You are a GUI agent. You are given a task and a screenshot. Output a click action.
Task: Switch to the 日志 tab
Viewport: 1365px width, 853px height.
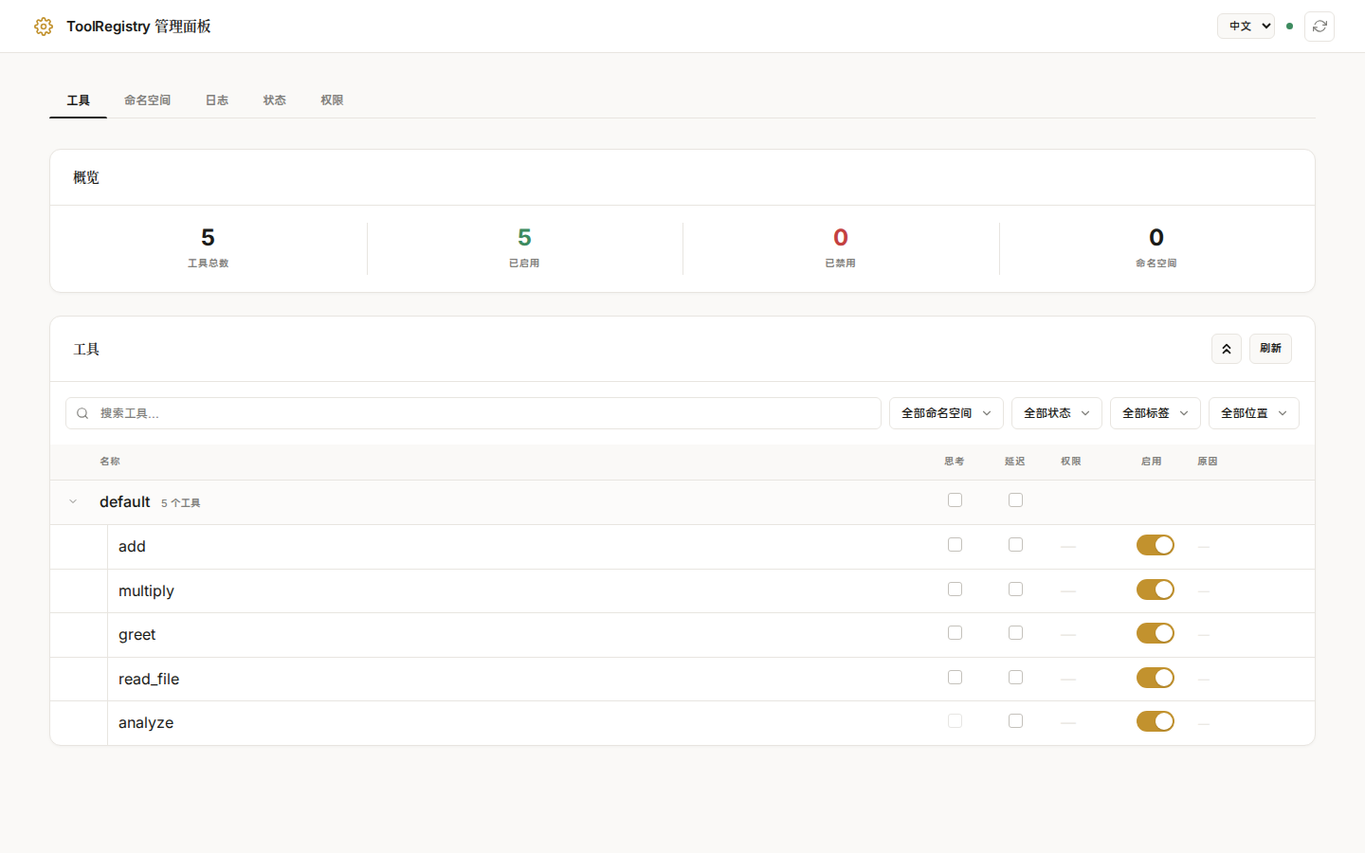(217, 100)
